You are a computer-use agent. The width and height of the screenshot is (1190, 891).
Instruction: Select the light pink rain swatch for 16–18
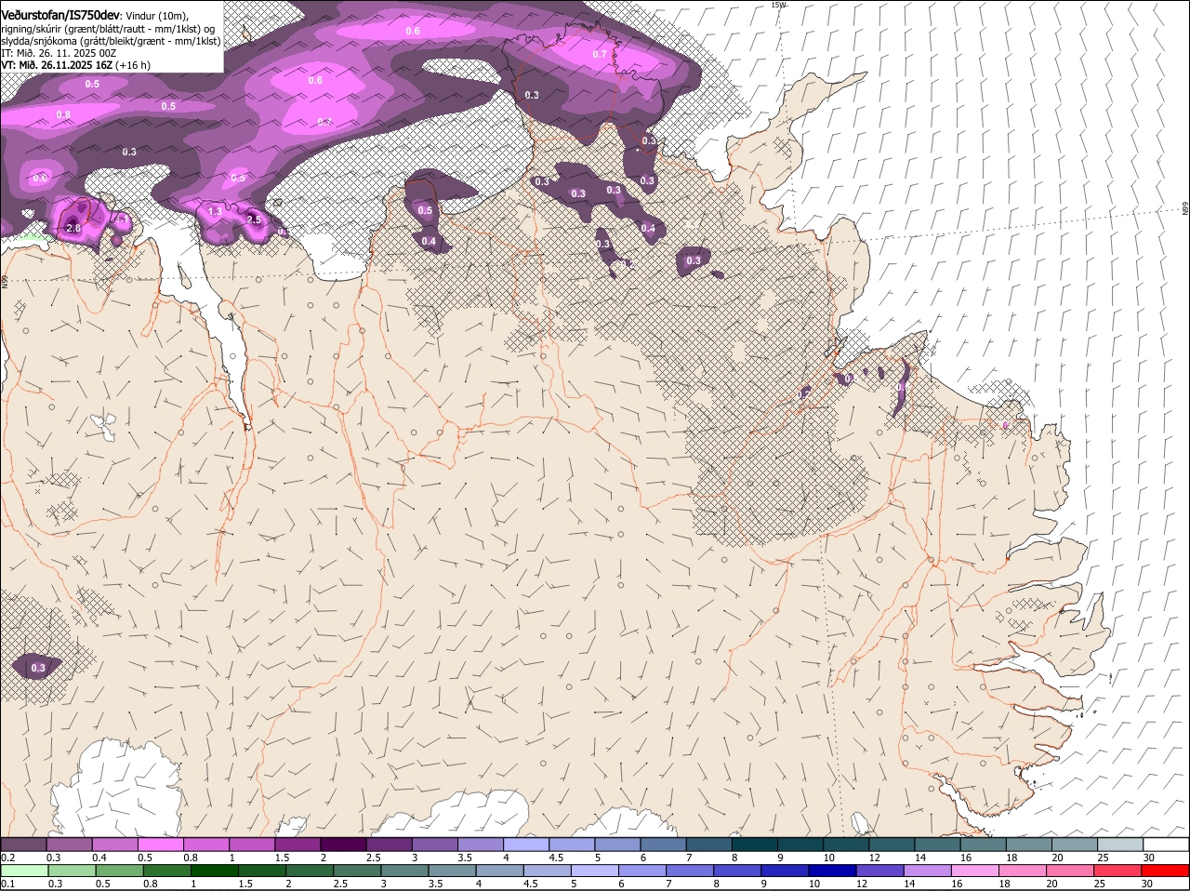point(975,871)
